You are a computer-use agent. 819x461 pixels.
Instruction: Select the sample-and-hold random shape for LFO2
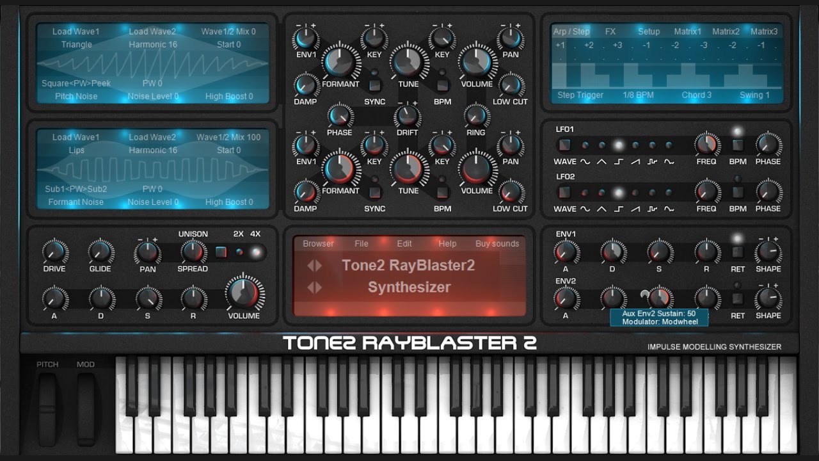pyautogui.click(x=652, y=192)
